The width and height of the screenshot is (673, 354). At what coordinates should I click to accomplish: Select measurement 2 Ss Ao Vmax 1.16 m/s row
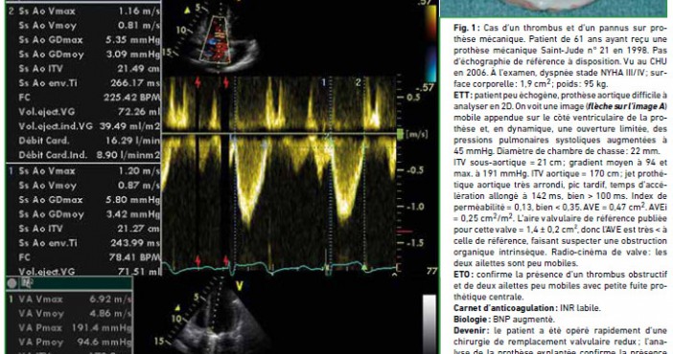(x=83, y=11)
